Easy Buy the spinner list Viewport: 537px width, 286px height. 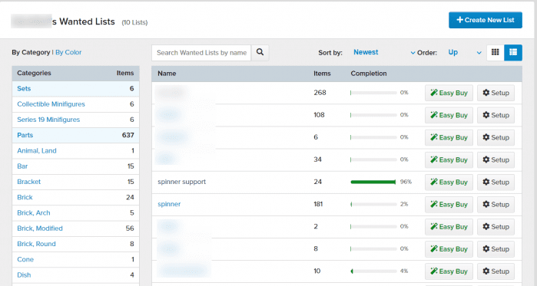tap(449, 204)
